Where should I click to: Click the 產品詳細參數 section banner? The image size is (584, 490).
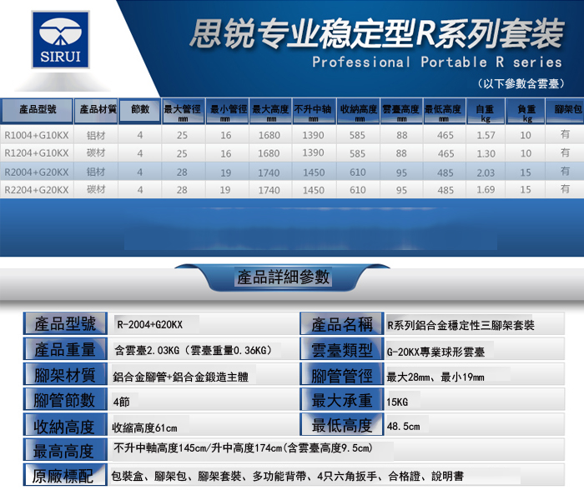(x=283, y=277)
